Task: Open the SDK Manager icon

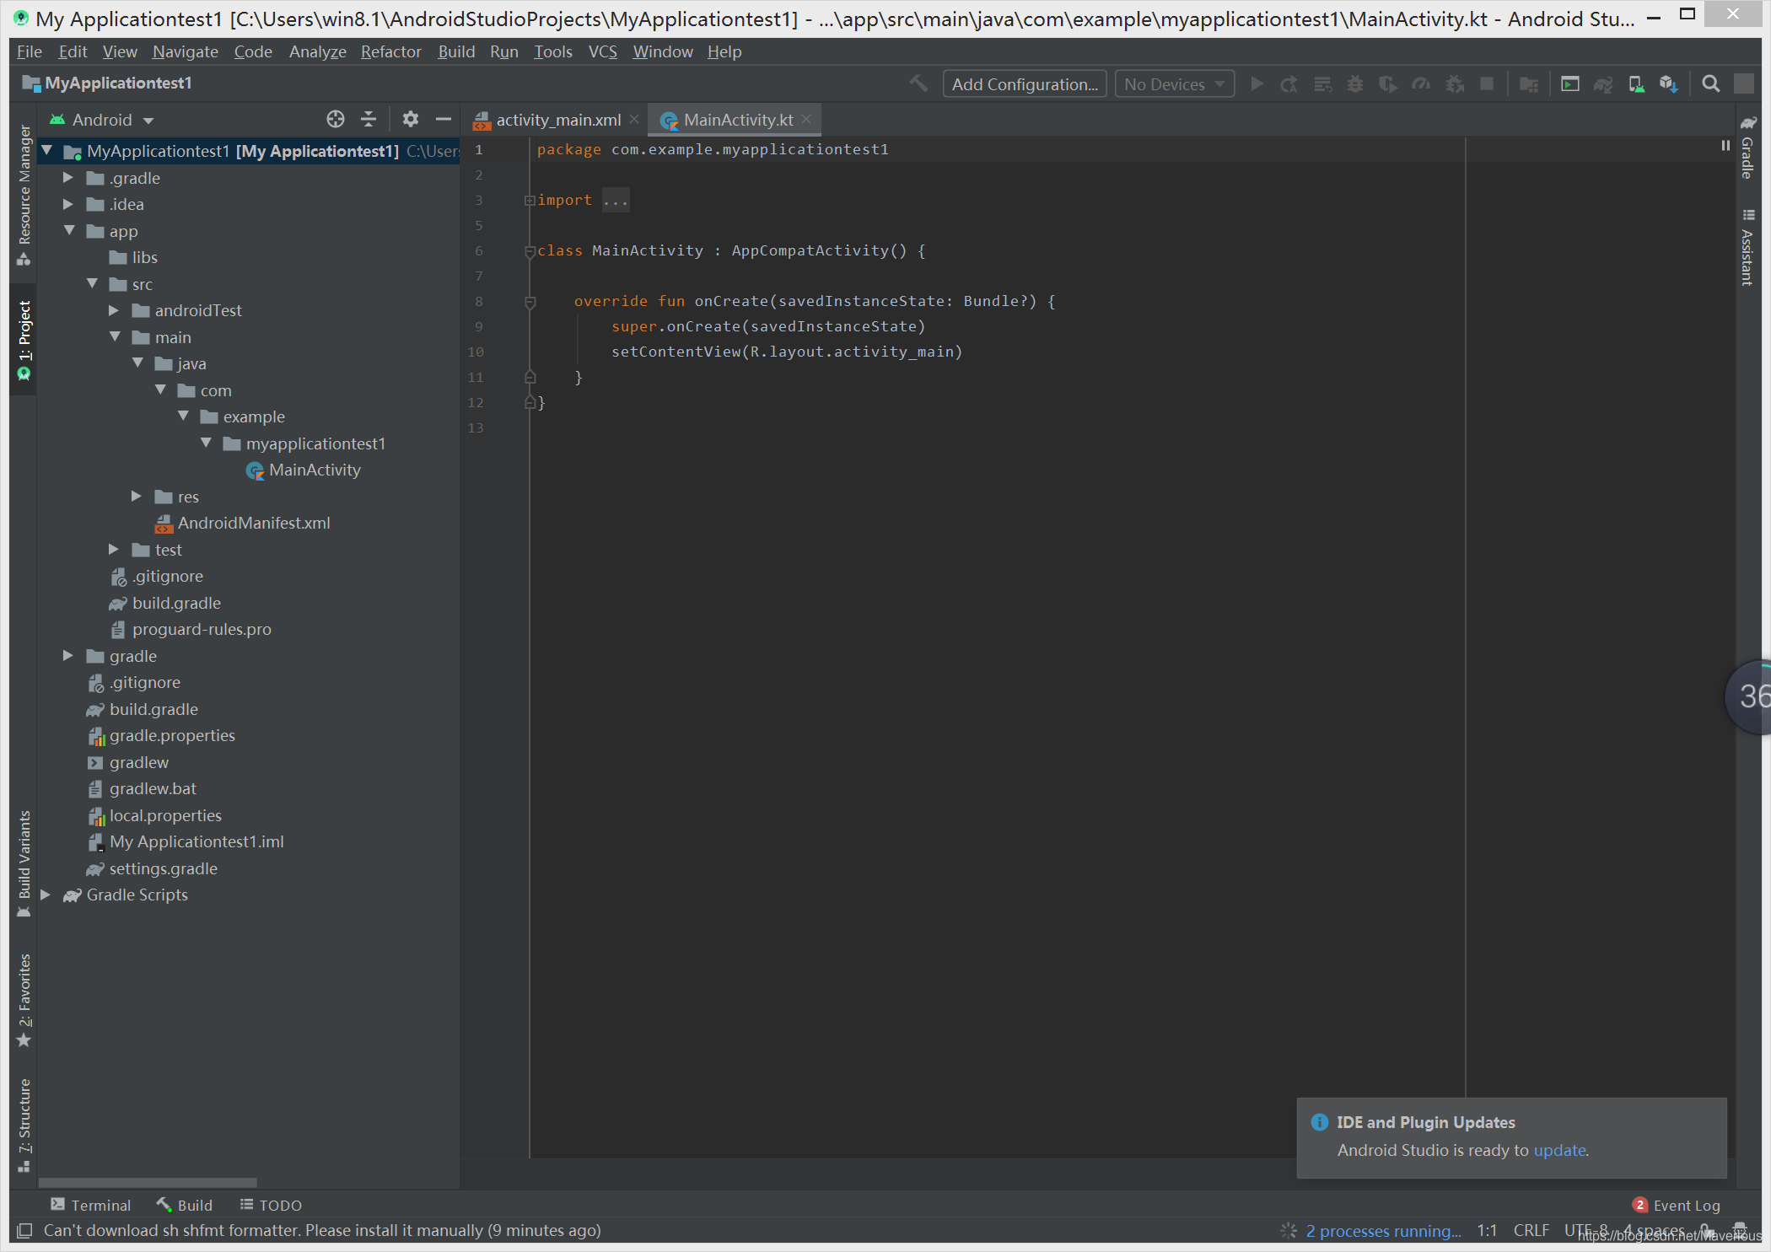Action: point(1668,83)
